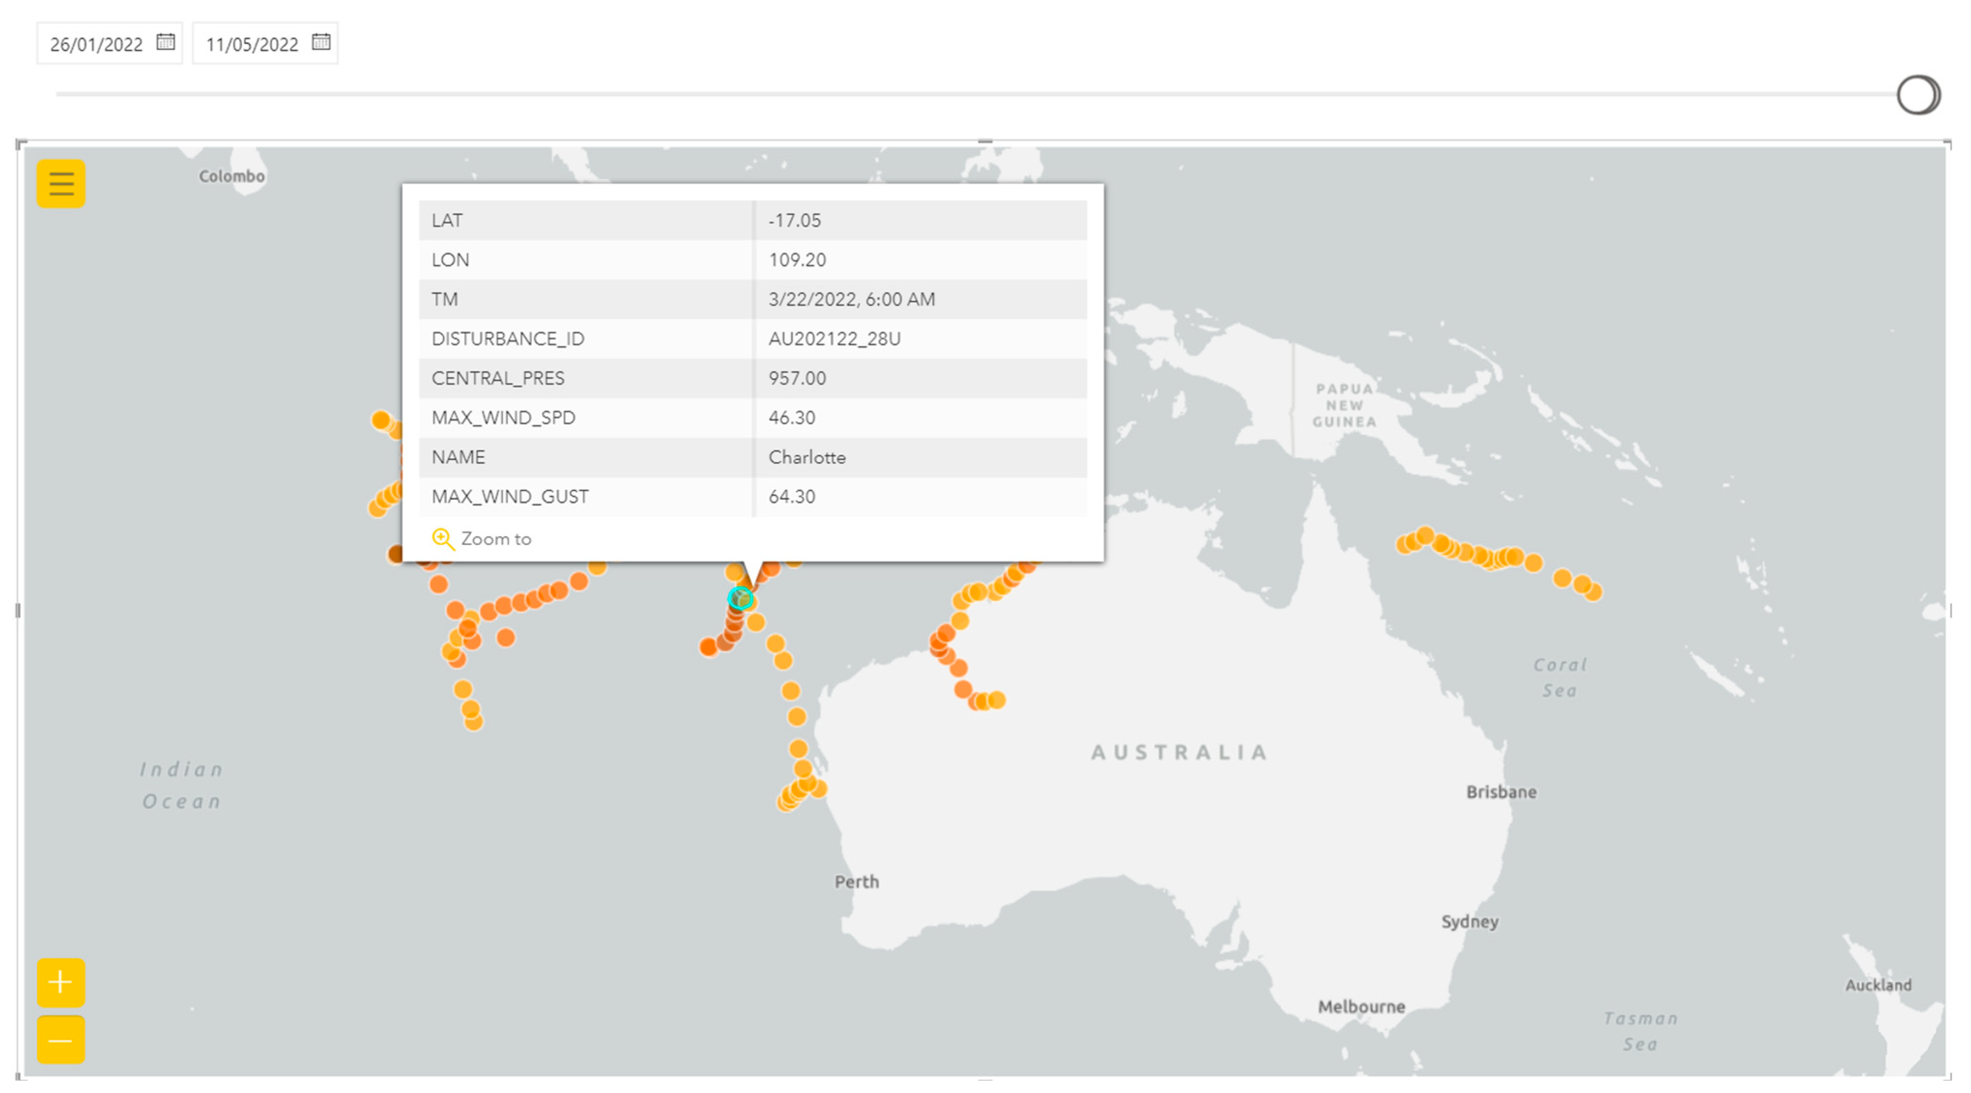Open the yellow hamburger menu button

(x=61, y=184)
